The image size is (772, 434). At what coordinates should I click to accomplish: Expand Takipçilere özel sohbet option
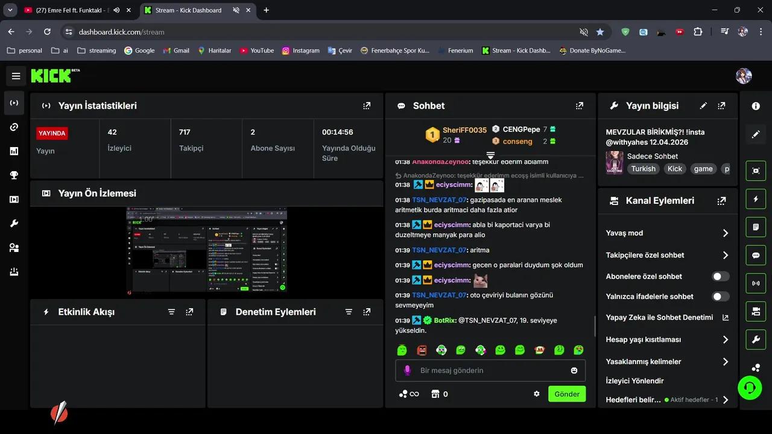(x=725, y=256)
